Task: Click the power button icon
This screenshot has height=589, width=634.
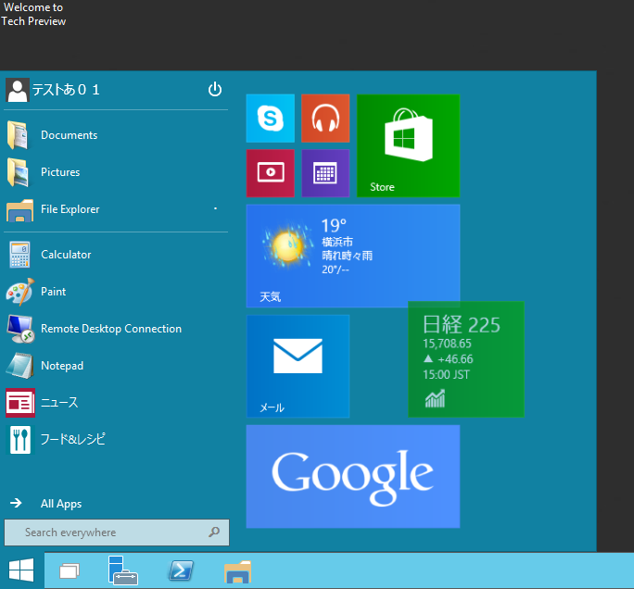Action: pyautogui.click(x=215, y=89)
